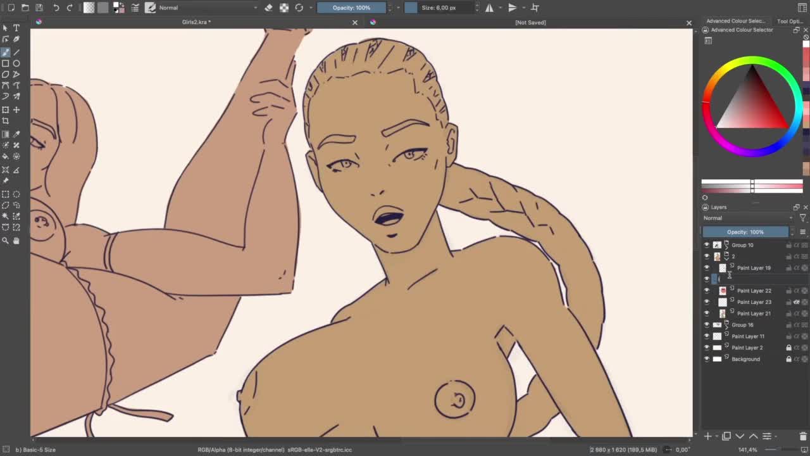Hide the Background layer with eye icon
Viewport: 810px width, 456px height.
pos(707,359)
